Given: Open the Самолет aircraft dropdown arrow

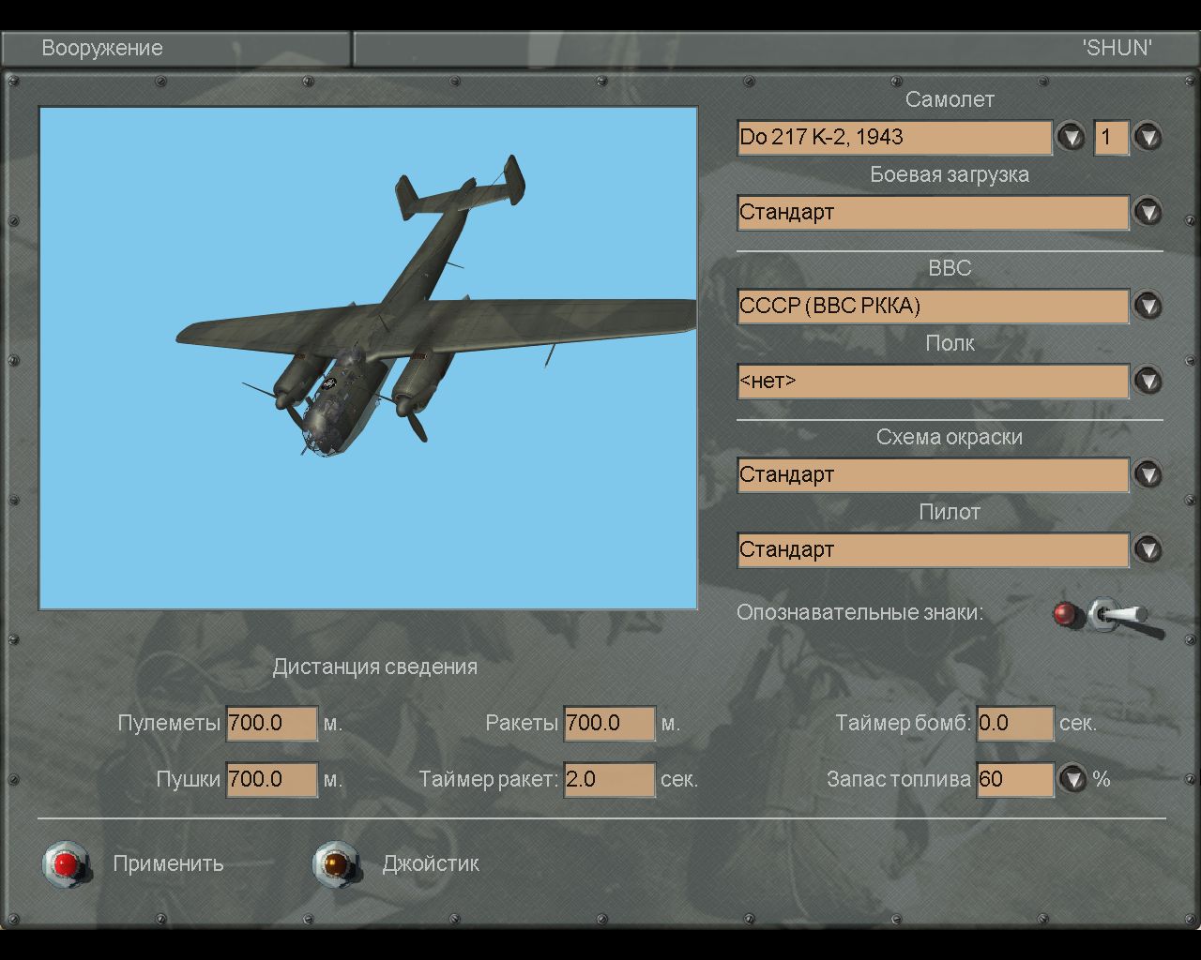Looking at the screenshot, I should click(x=1071, y=137).
